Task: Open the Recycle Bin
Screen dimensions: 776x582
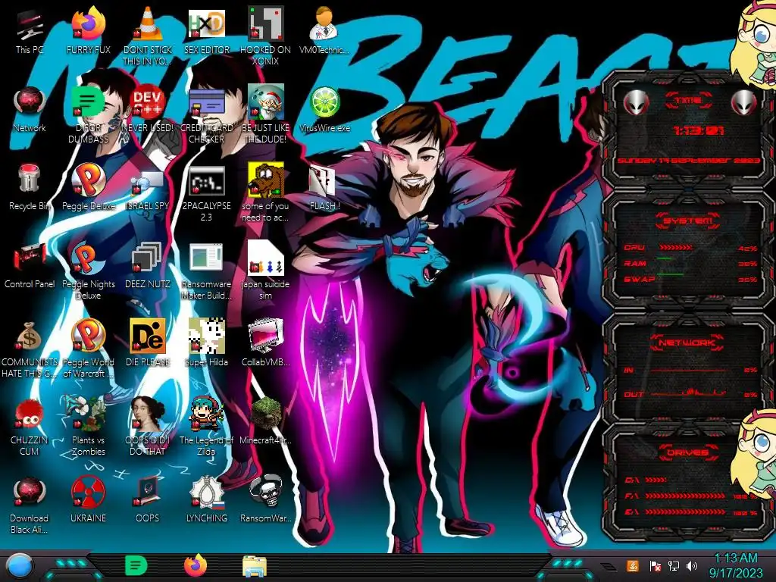Action: tap(30, 188)
